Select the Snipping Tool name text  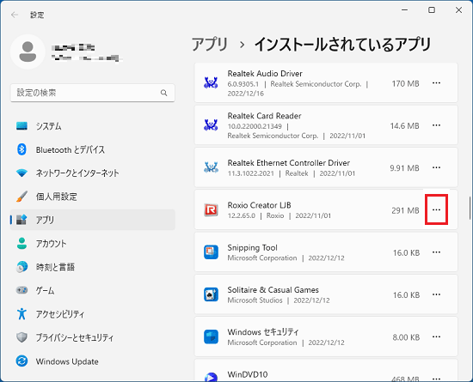point(252,248)
